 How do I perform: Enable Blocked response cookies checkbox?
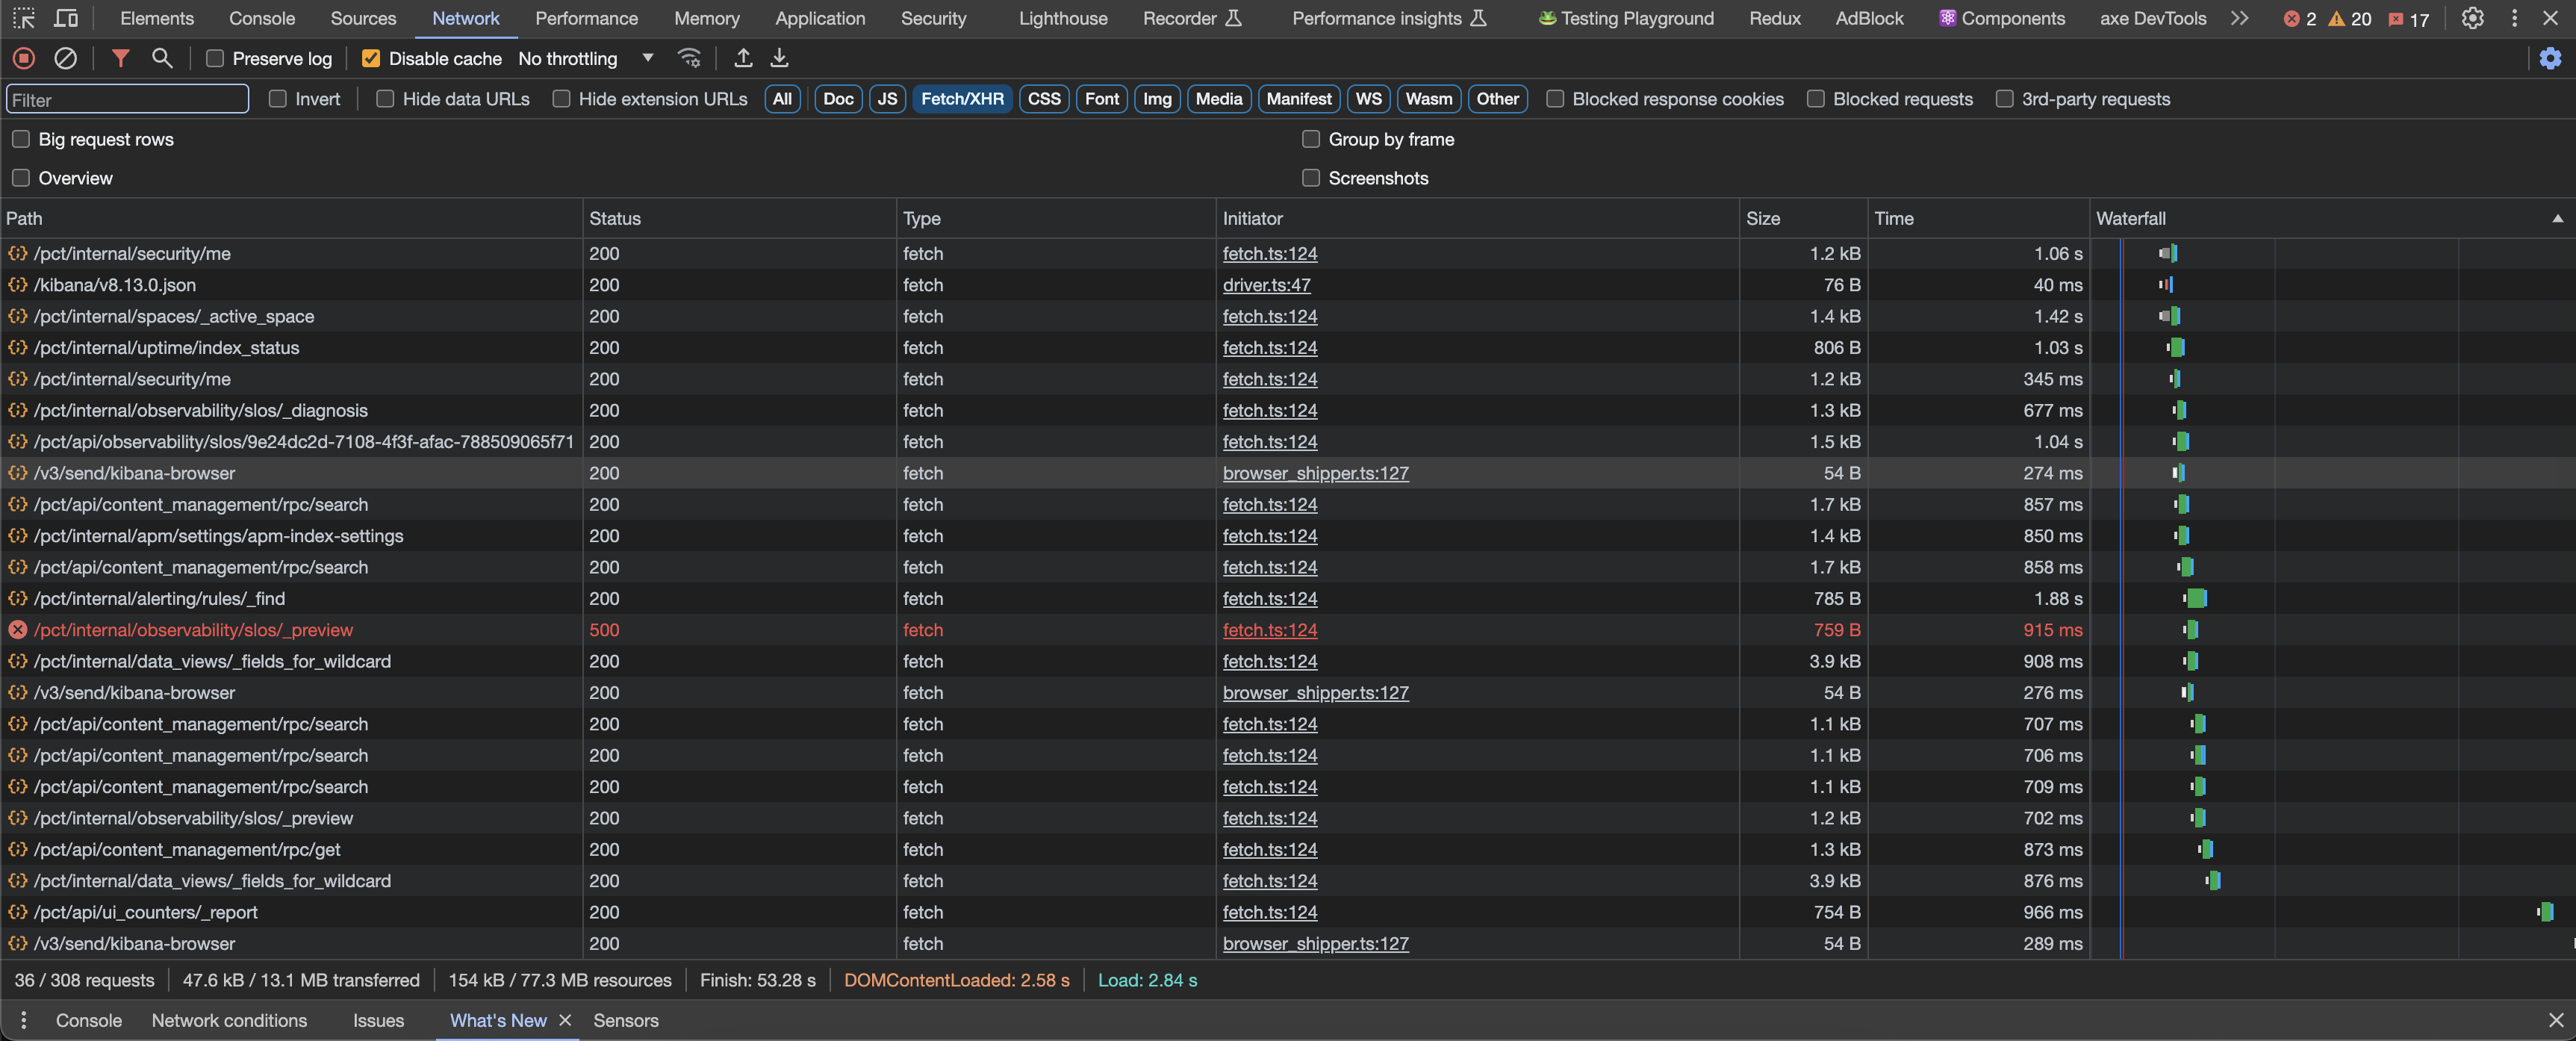pos(1555,98)
